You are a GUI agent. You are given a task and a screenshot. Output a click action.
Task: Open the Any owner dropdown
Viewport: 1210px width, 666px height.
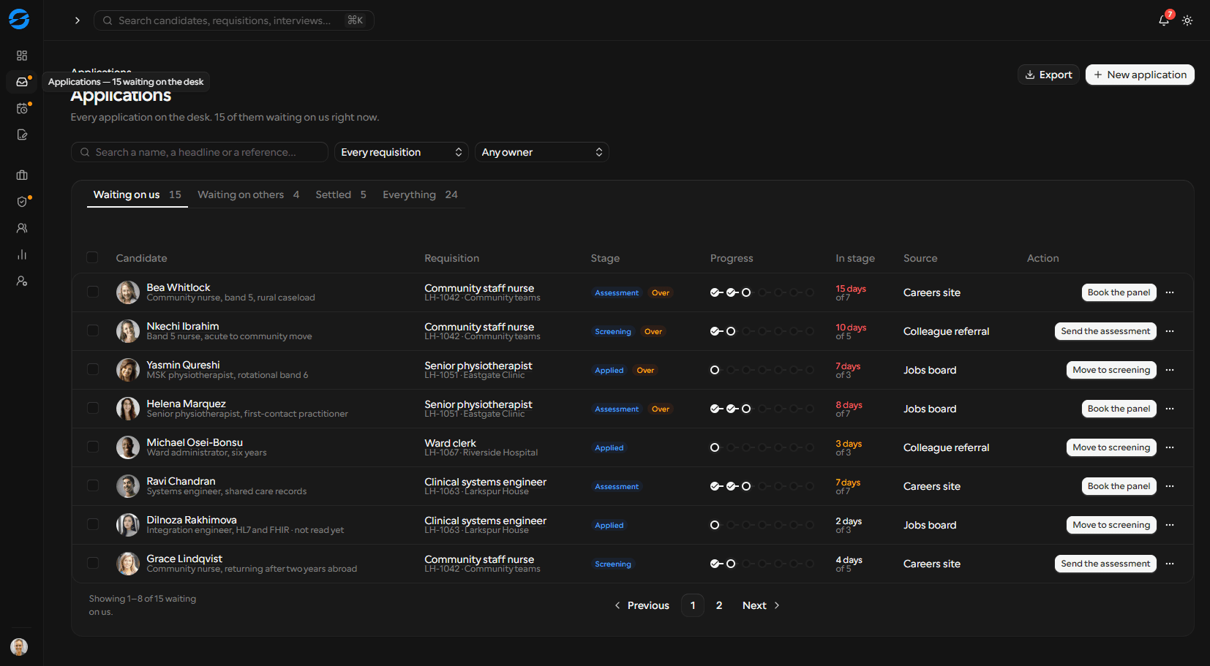click(x=542, y=152)
